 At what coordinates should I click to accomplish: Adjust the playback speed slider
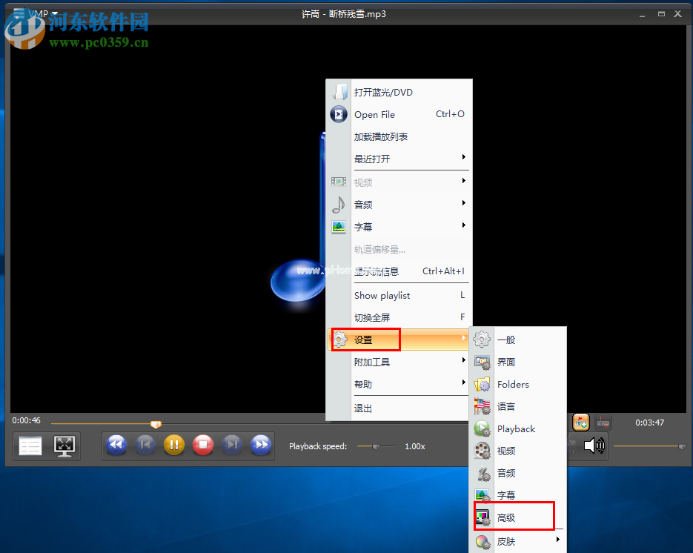(x=376, y=446)
